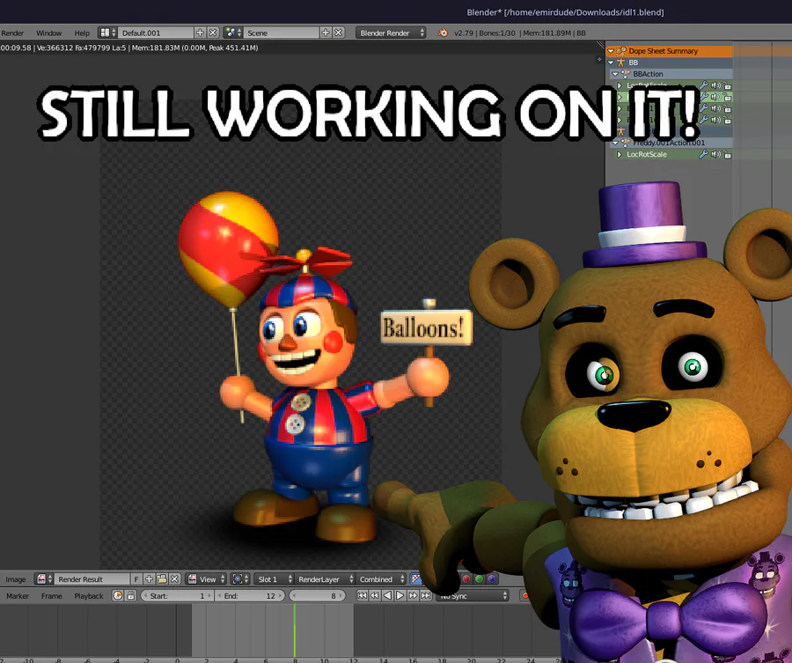Open the scene browse dropdown
The width and height of the screenshot is (792, 663).
233,33
